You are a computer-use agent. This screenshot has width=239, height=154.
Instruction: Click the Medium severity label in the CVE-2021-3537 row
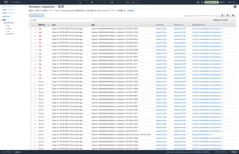[41, 103]
